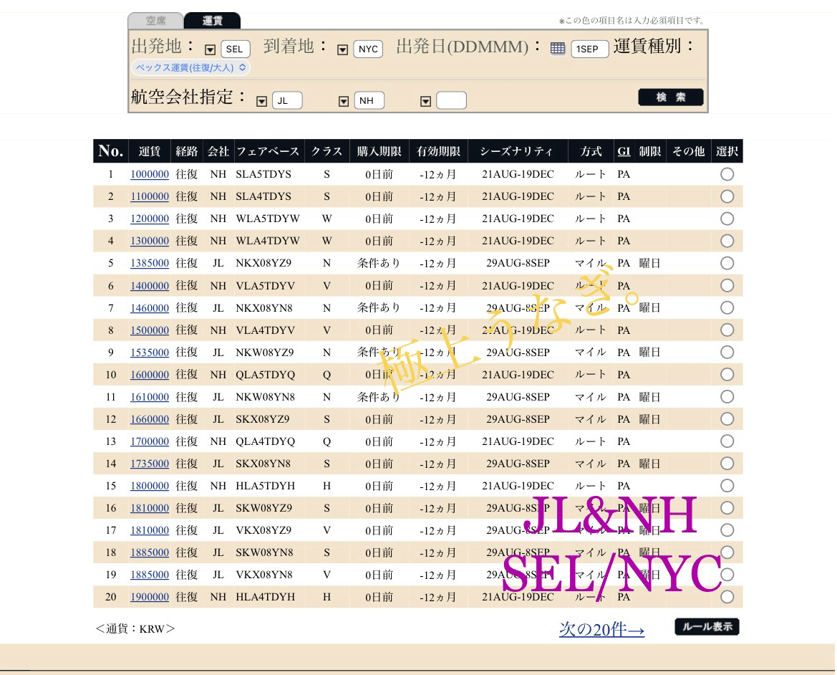Open the dropdown beside the empty third airline field

coord(425,100)
